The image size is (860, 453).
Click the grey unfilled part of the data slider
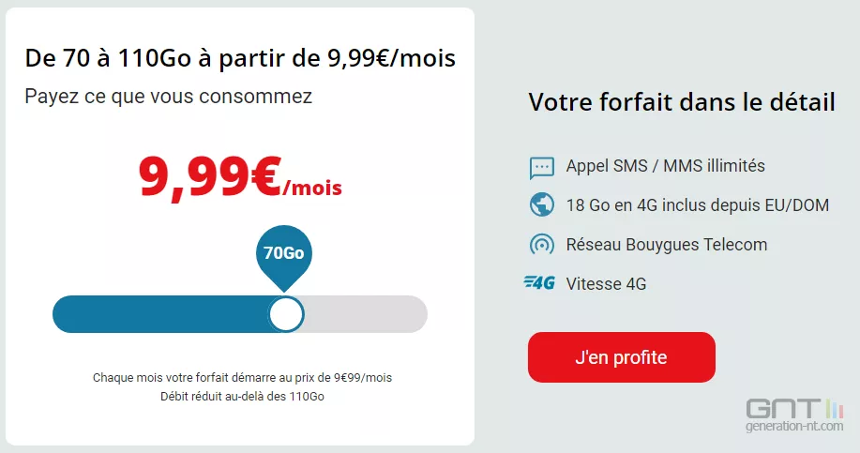366,314
